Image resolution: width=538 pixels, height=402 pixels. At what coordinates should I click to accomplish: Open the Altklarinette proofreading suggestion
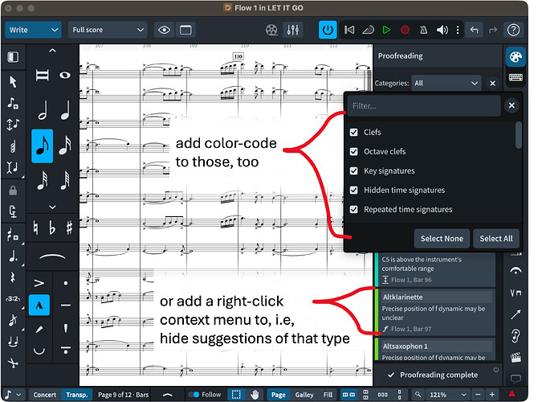(435, 312)
